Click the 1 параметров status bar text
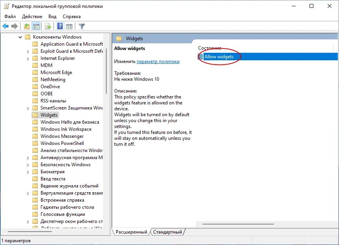This screenshot has width=339, height=245. 16,241
